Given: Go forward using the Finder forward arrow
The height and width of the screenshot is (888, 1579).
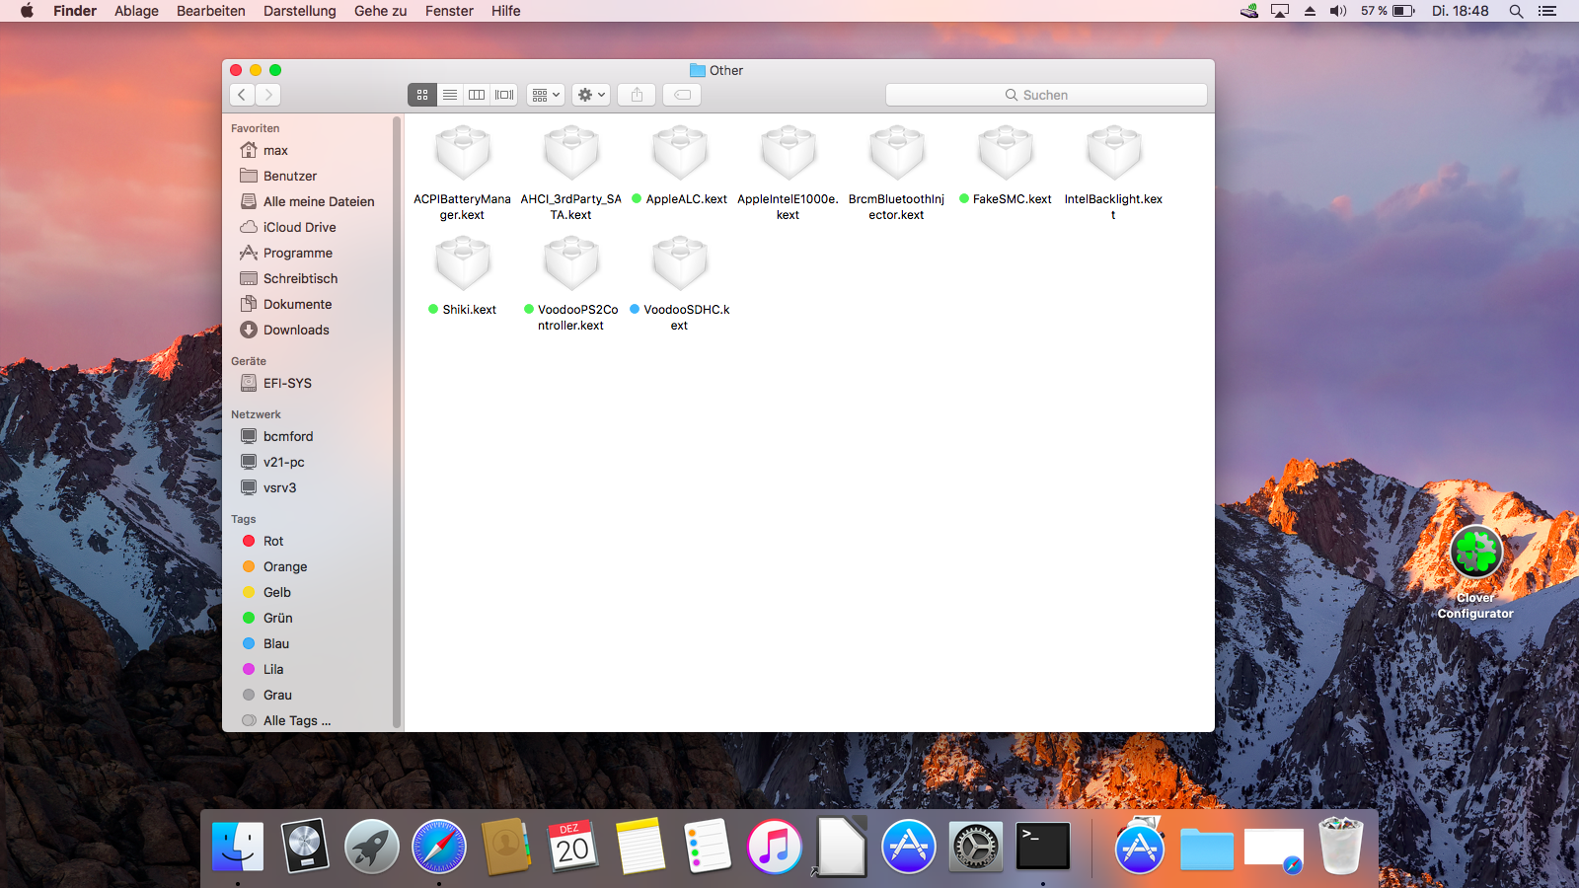Looking at the screenshot, I should pyautogui.click(x=268, y=95).
